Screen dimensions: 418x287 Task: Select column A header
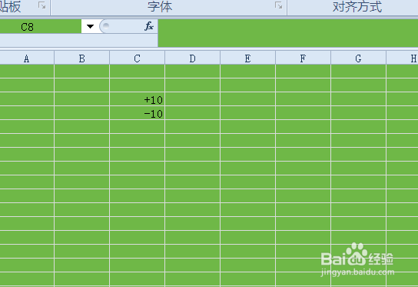pyautogui.click(x=27, y=58)
